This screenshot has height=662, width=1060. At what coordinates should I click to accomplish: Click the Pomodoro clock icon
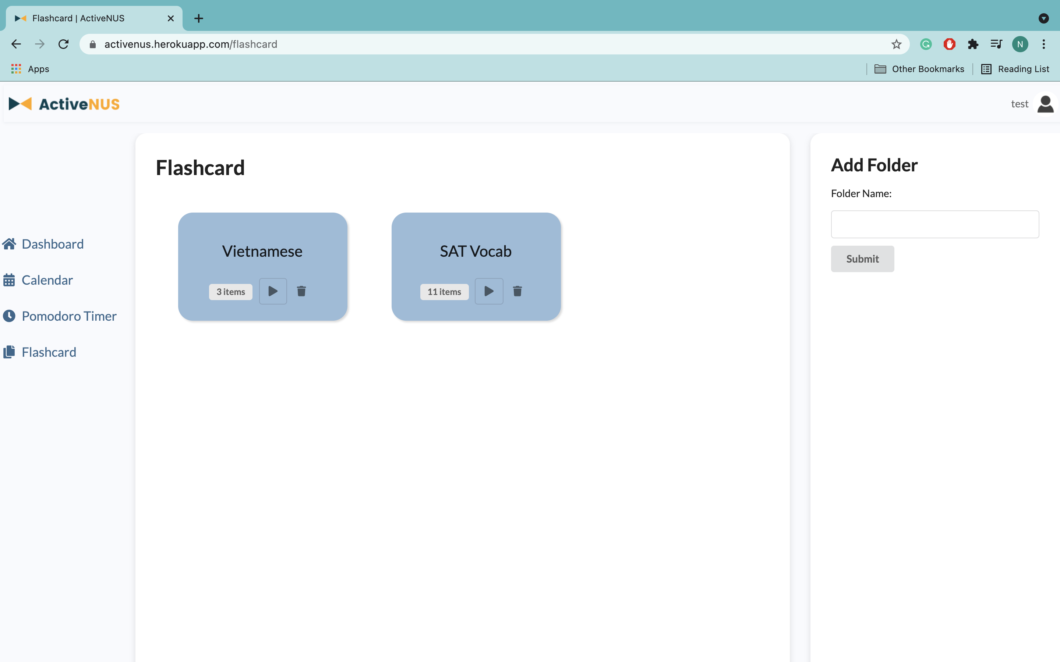tap(9, 316)
